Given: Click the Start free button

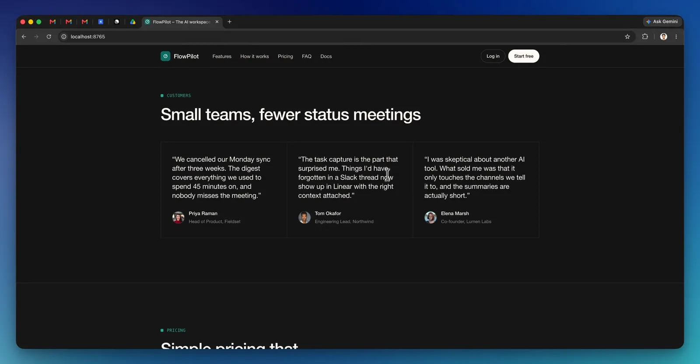Looking at the screenshot, I should tap(524, 56).
